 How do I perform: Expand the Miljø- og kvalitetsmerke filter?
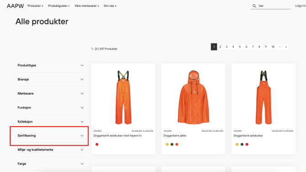click(52, 150)
